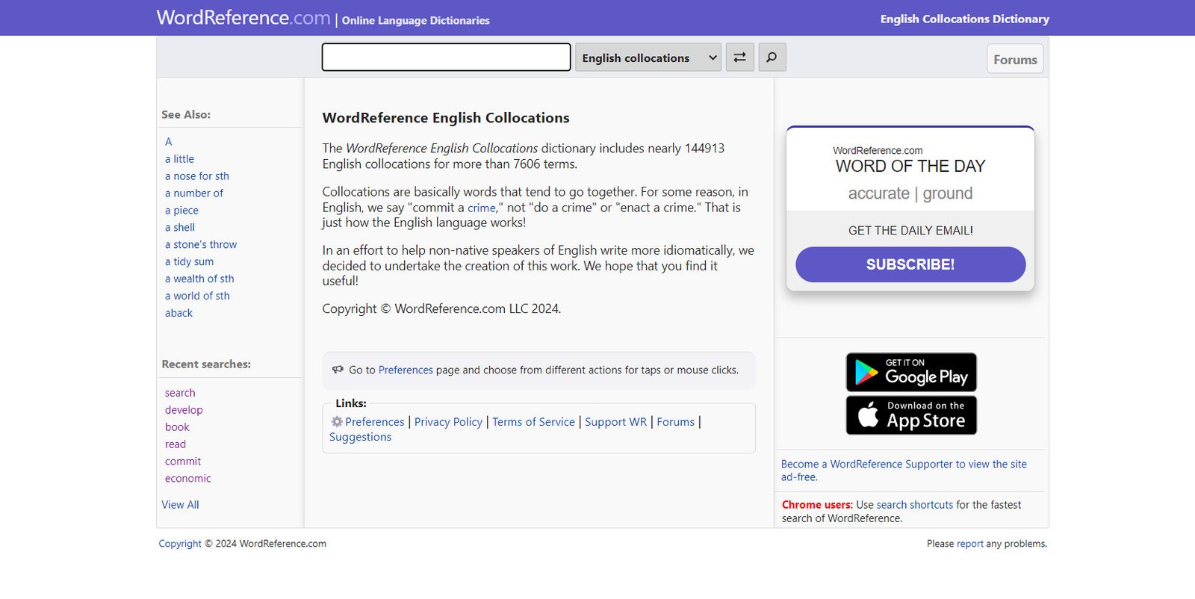Focus the dictionary search input field
This screenshot has height=599, width=1195.
point(446,58)
